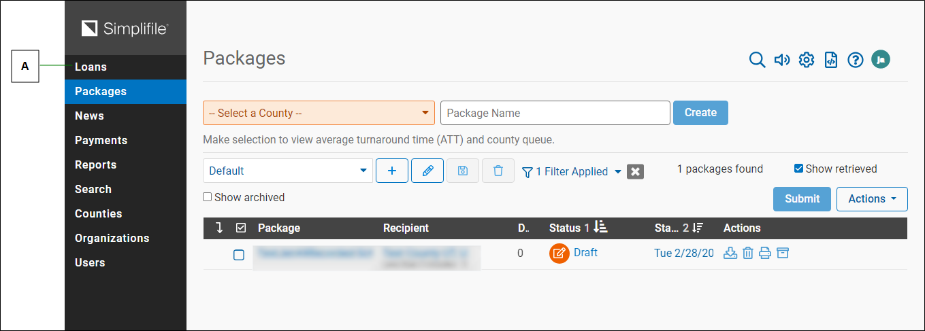This screenshot has width=925, height=331.
Task: Open the Default filter dropdown
Action: 288,171
